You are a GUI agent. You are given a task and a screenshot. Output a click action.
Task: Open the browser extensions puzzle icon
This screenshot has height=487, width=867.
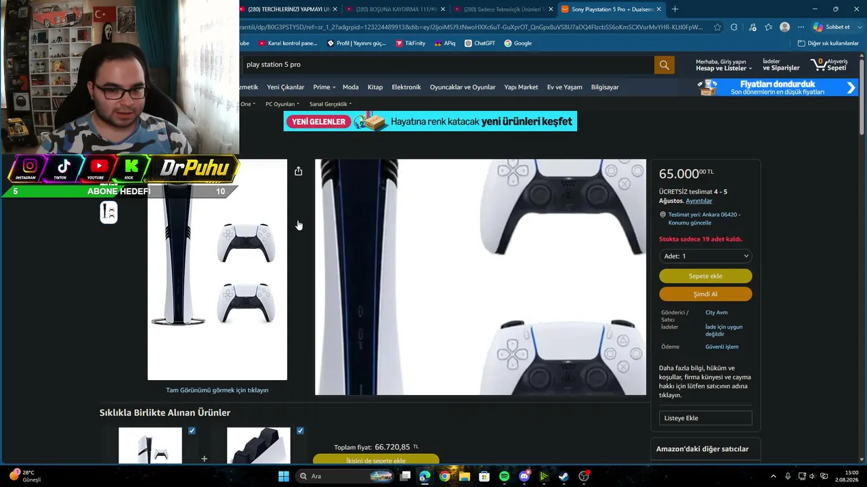[x=734, y=27]
